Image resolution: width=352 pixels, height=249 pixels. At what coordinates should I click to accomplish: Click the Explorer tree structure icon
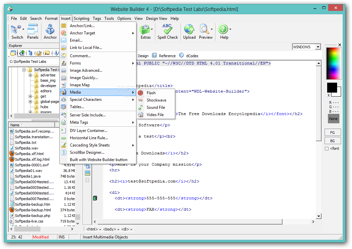point(30,53)
